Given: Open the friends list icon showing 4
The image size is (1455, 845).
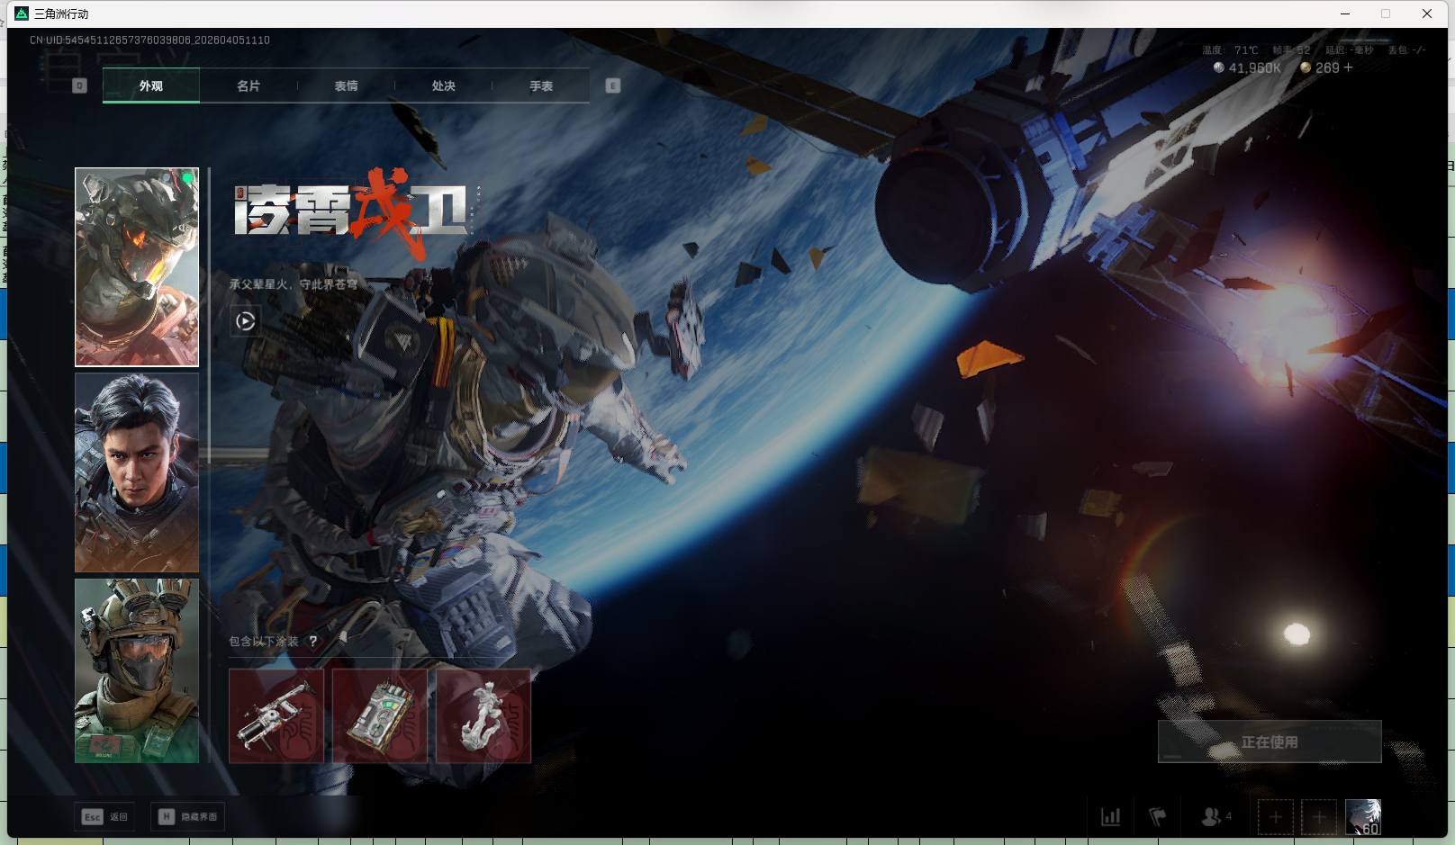Looking at the screenshot, I should 1216,817.
